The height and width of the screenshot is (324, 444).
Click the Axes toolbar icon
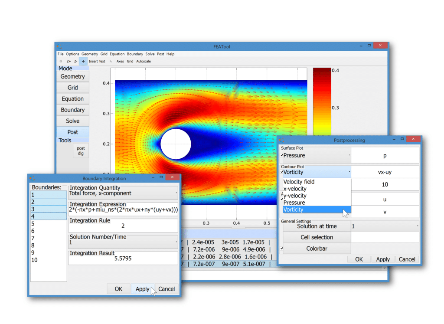(120, 61)
